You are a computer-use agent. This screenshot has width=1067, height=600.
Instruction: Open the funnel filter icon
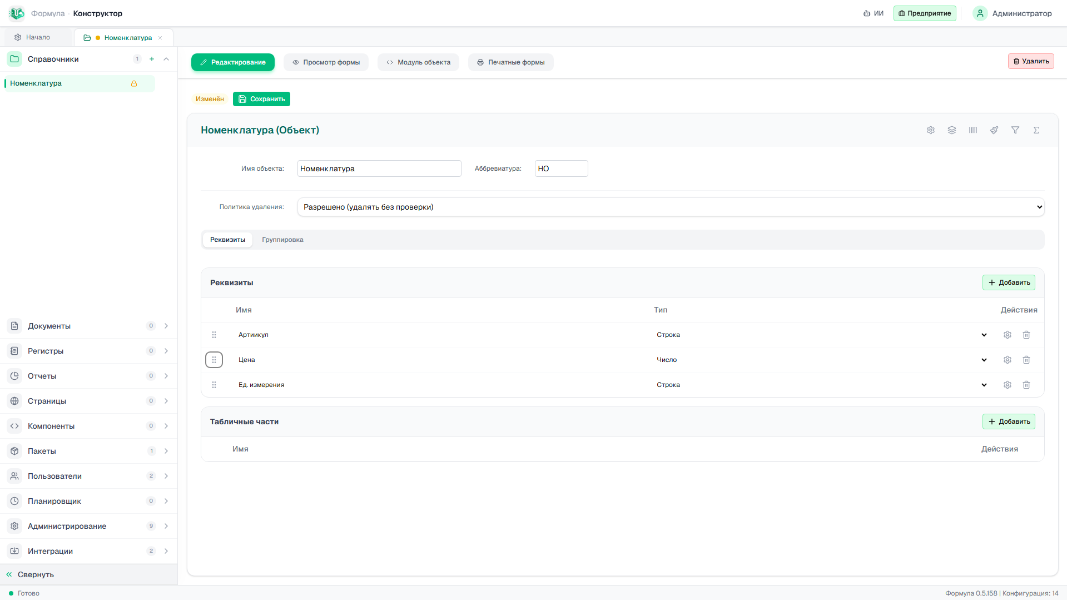point(1015,130)
